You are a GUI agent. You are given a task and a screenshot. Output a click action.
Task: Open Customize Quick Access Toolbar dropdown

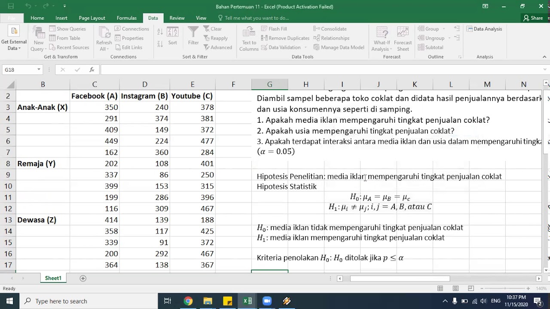pos(64,6)
